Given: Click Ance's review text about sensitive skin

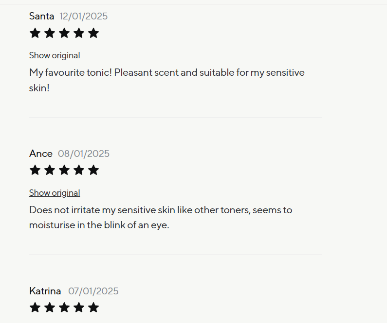Looking at the screenshot, I should tap(161, 210).
